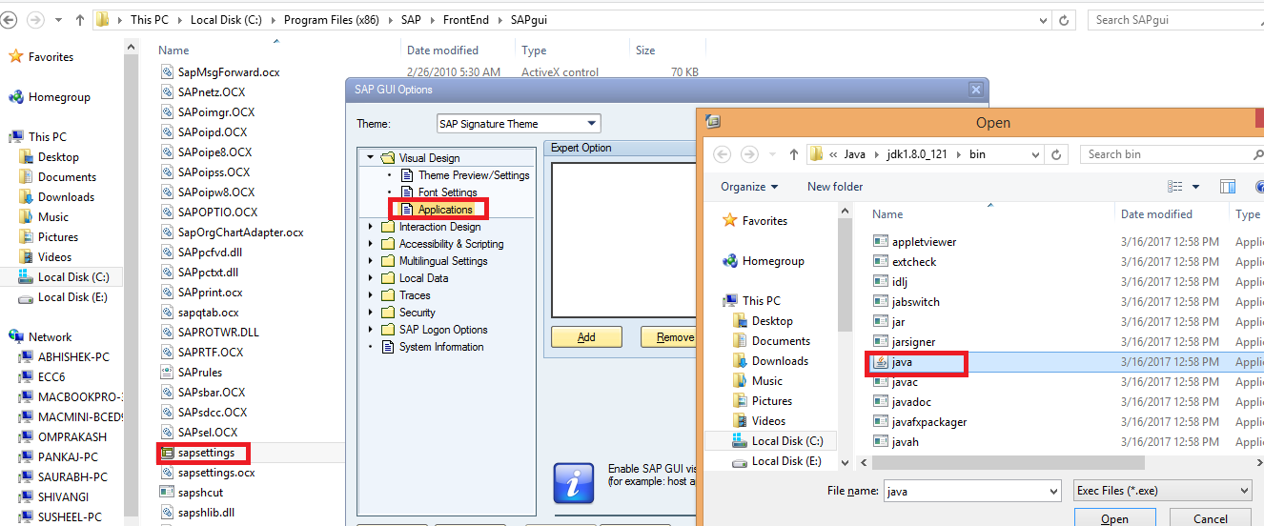The width and height of the screenshot is (1264, 526).
Task: Close the SAP GUI Options dialog
Action: [x=975, y=90]
